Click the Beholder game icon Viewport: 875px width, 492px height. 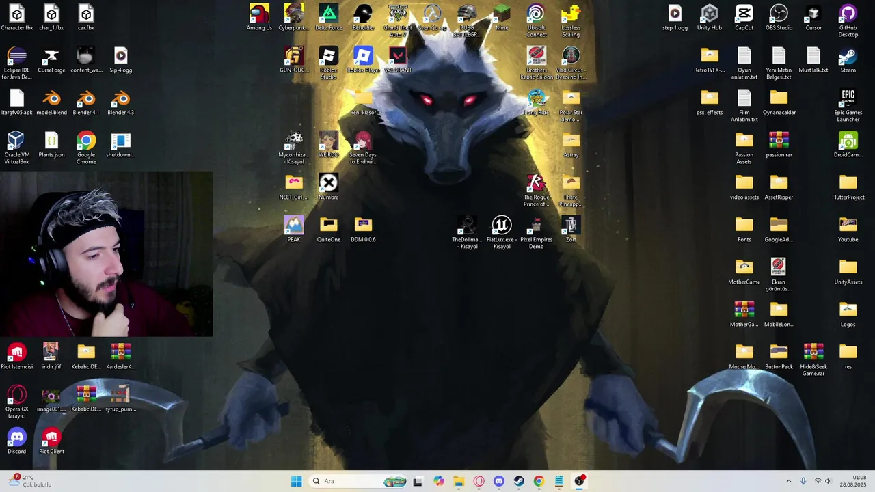pos(363,18)
